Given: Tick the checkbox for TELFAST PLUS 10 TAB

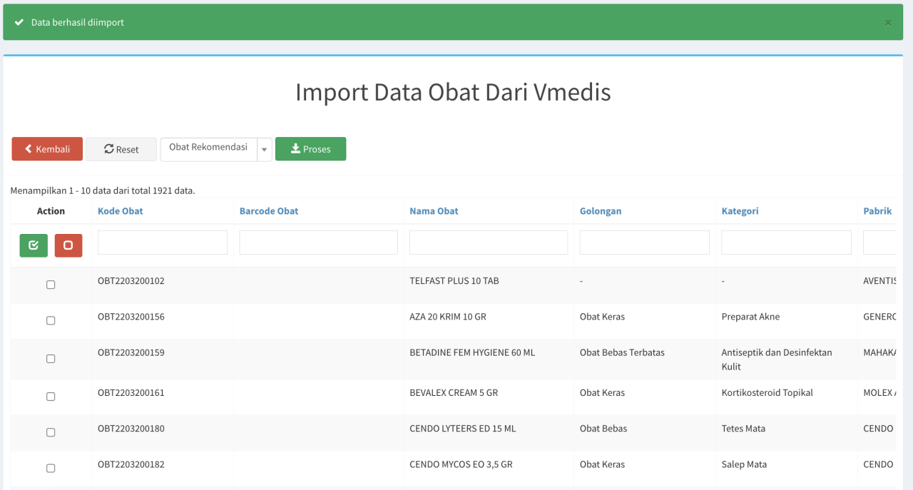Looking at the screenshot, I should click(51, 285).
